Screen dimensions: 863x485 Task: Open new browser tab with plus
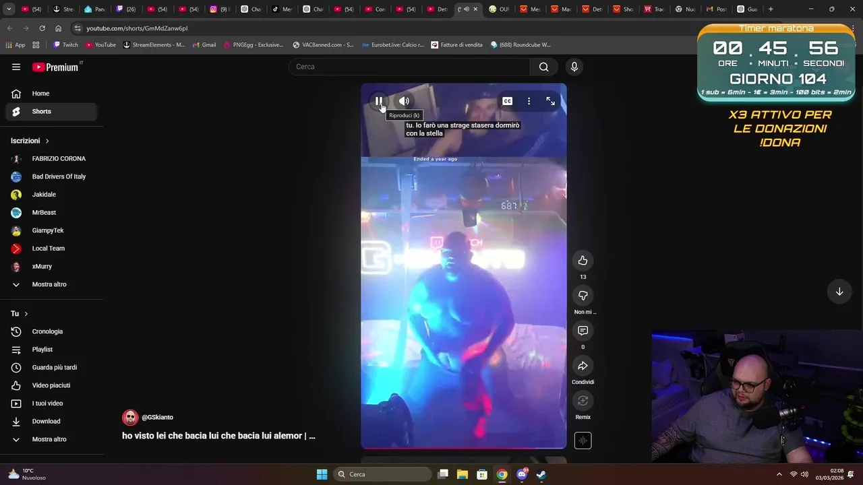[x=771, y=9]
